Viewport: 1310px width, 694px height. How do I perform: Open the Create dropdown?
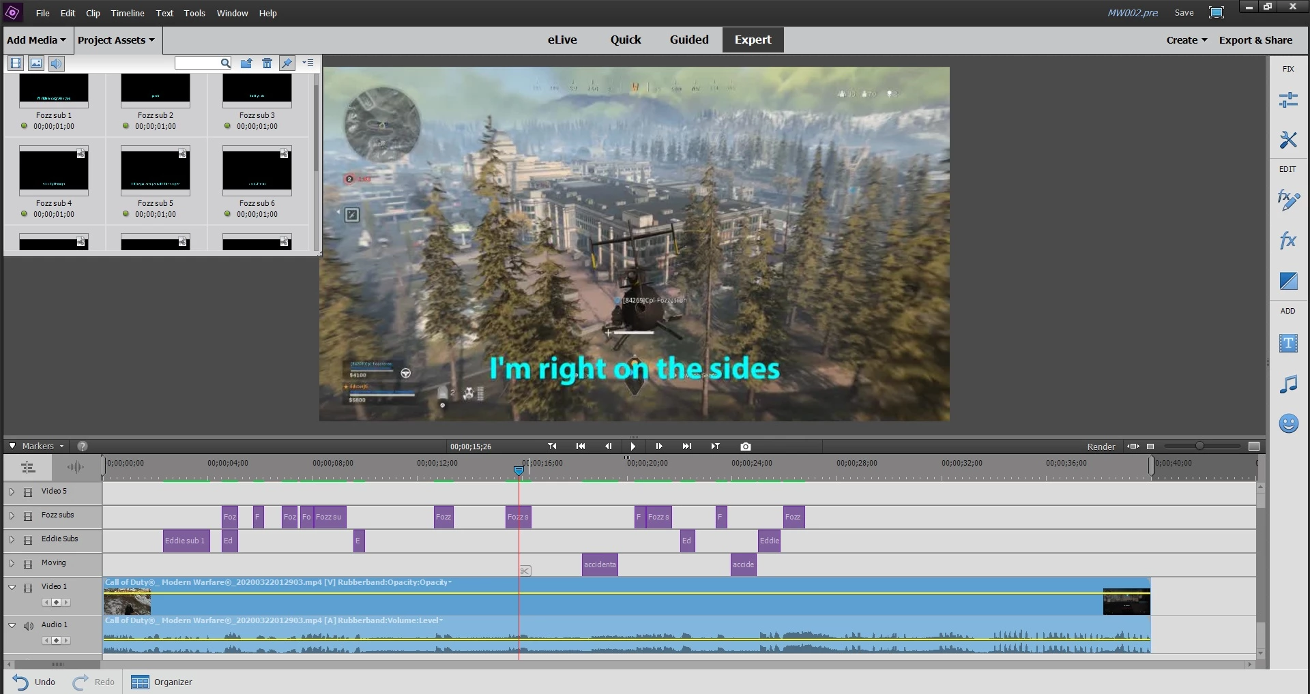click(1187, 40)
